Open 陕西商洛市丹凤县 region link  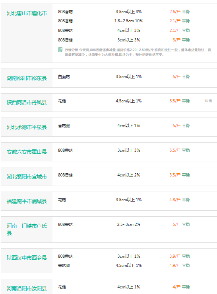27,102
